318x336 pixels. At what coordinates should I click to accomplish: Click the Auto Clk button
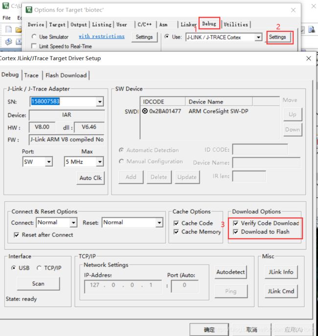click(91, 178)
